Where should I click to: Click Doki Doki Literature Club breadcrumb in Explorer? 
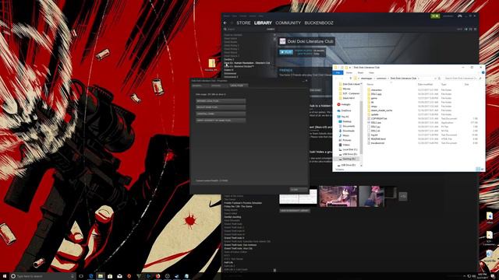click(403, 78)
